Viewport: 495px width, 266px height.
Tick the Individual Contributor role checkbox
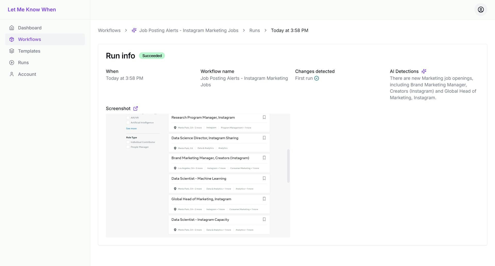pos(128,142)
